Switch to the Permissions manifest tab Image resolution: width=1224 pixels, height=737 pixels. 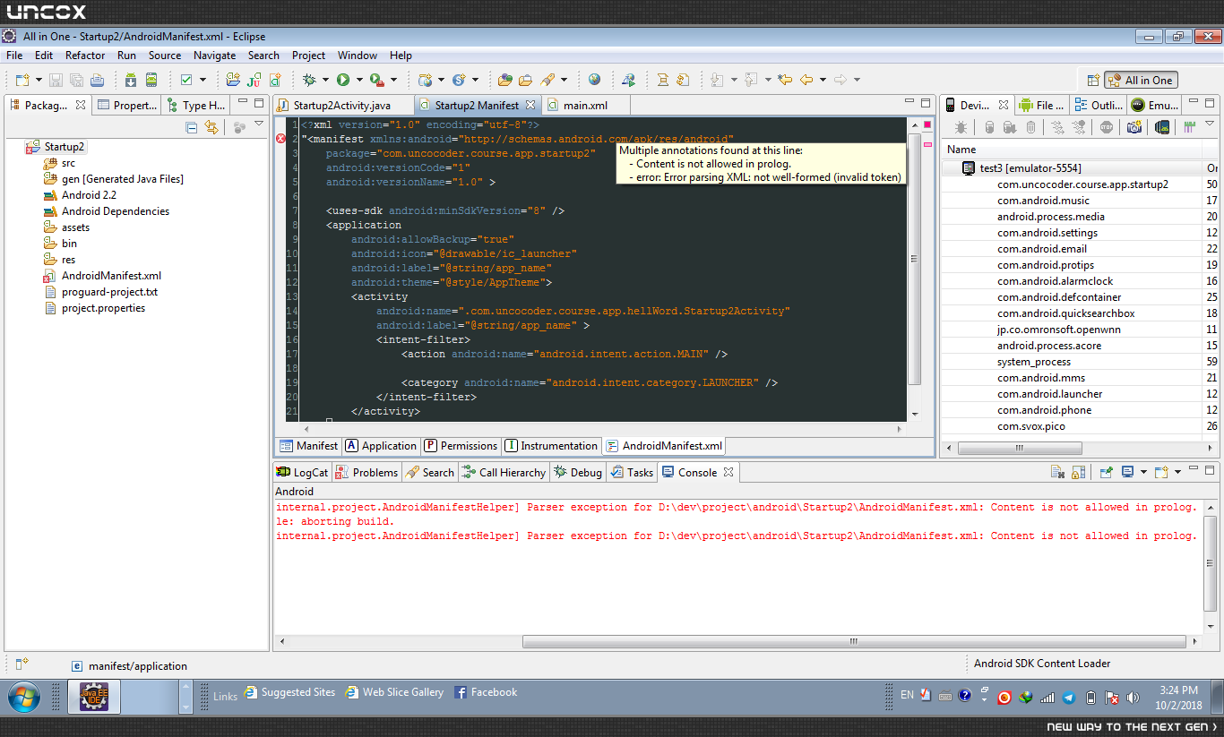(x=460, y=446)
